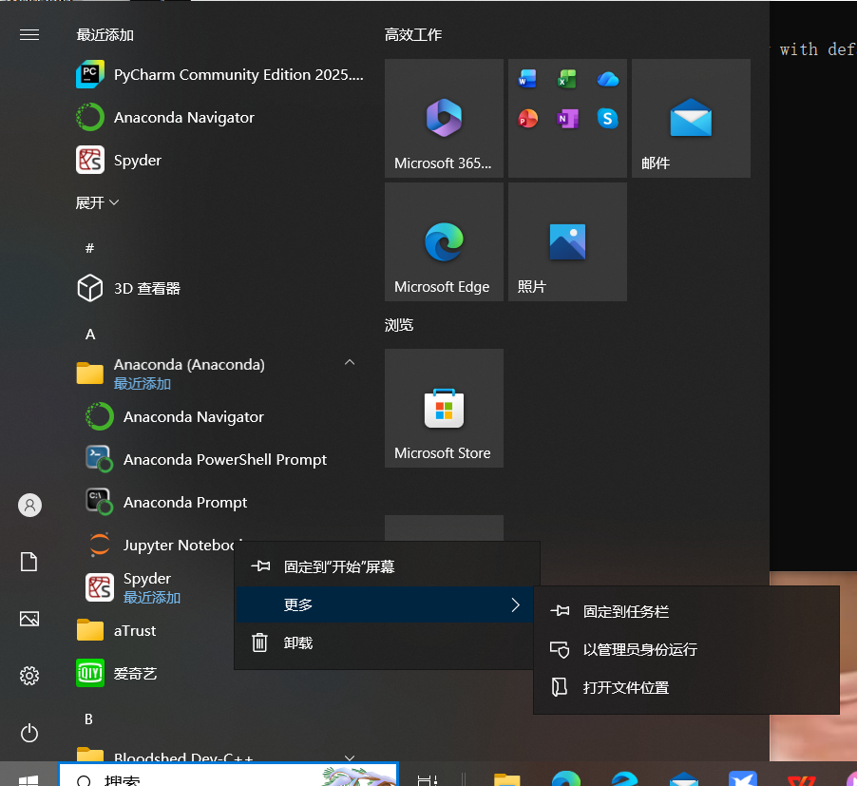
Task: Click the Power icon in the sidebar
Action: coord(29,733)
